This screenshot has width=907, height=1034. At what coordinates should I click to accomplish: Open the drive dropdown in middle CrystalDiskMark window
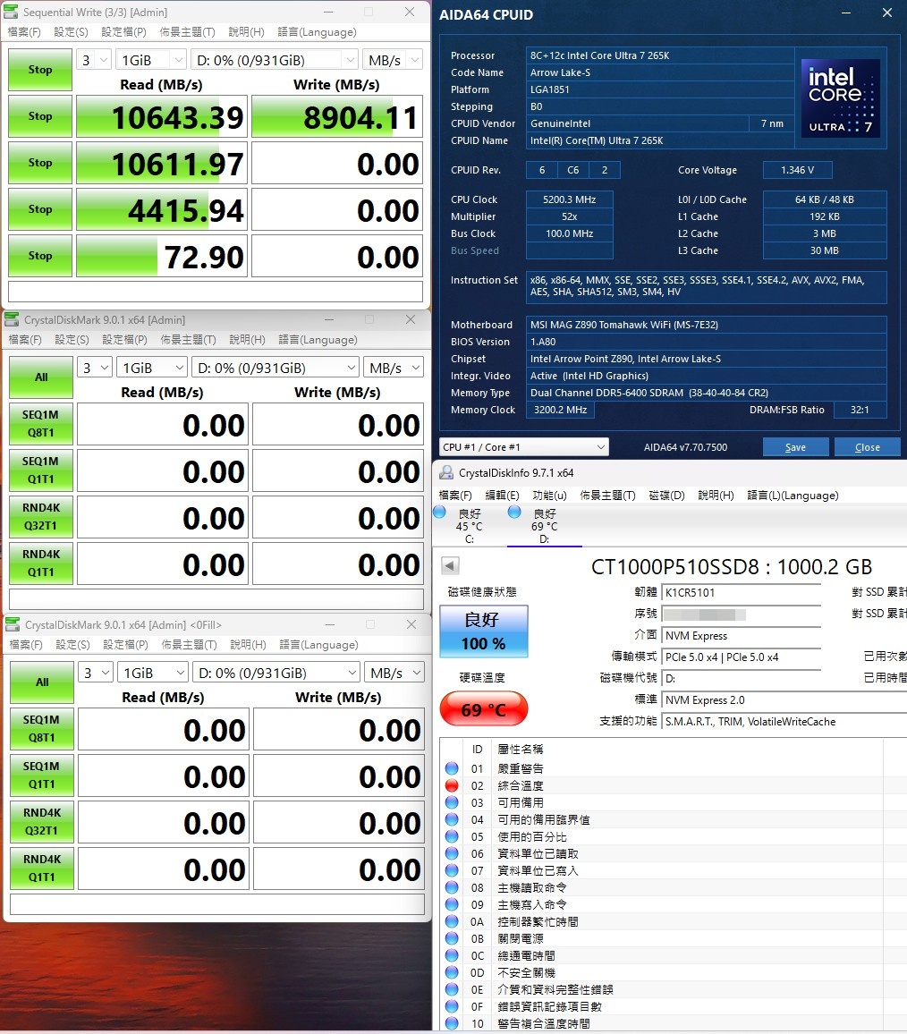pos(275,368)
